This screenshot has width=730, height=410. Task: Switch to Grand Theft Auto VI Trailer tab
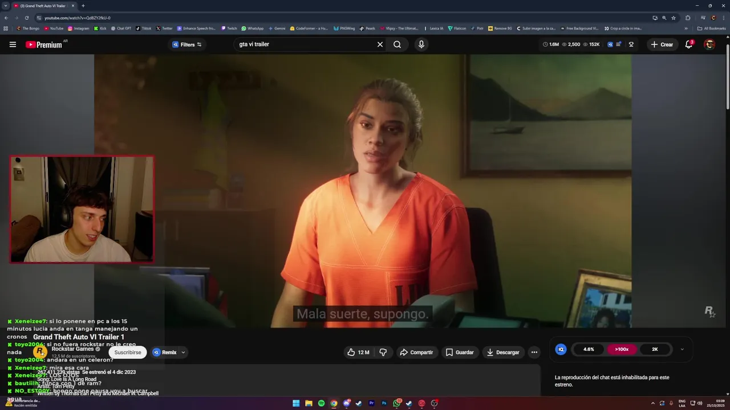click(x=43, y=6)
